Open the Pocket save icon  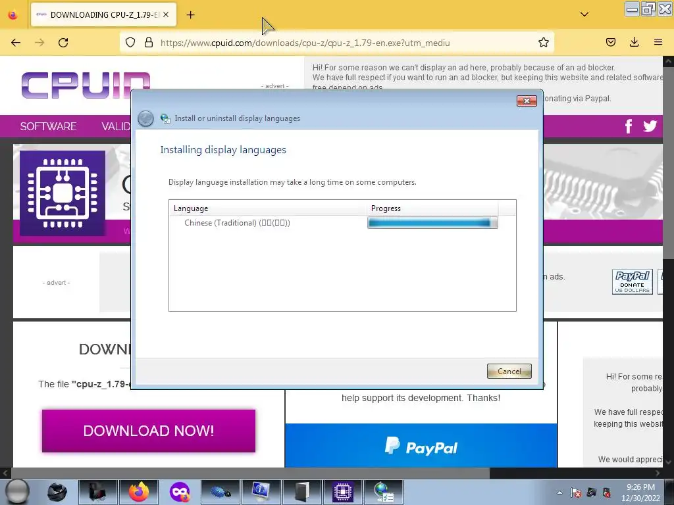coord(610,42)
